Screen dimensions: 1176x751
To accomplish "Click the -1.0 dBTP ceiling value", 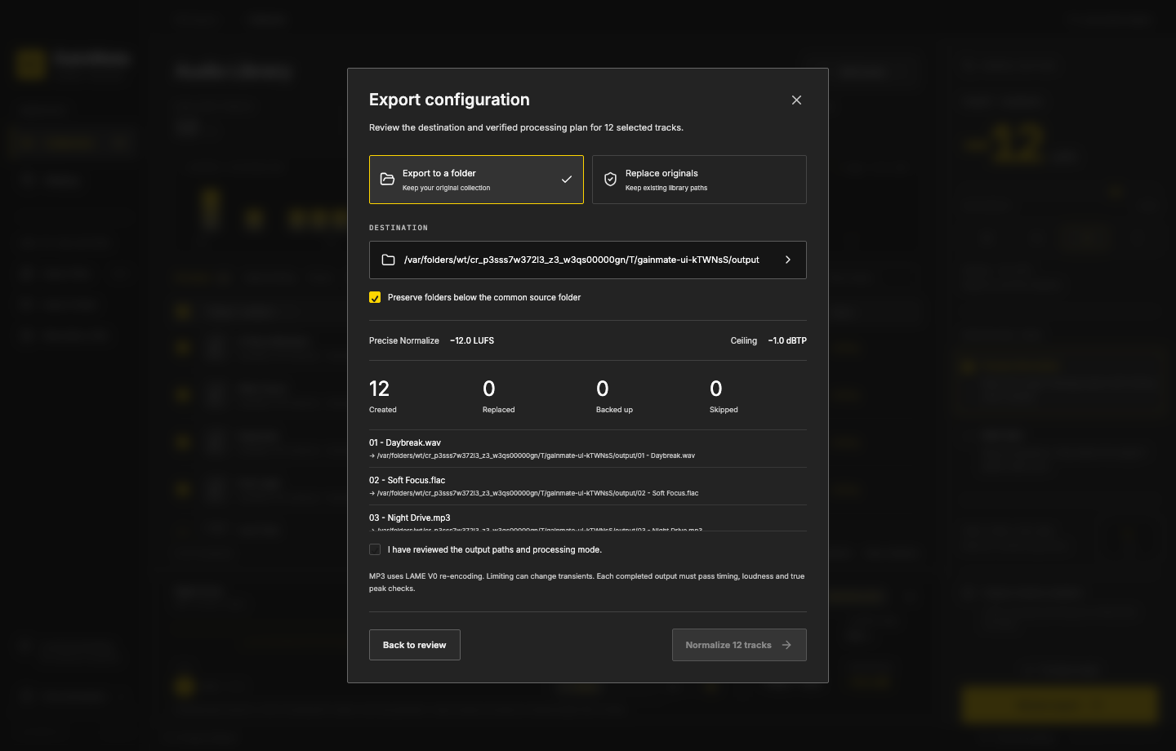I will tap(787, 340).
